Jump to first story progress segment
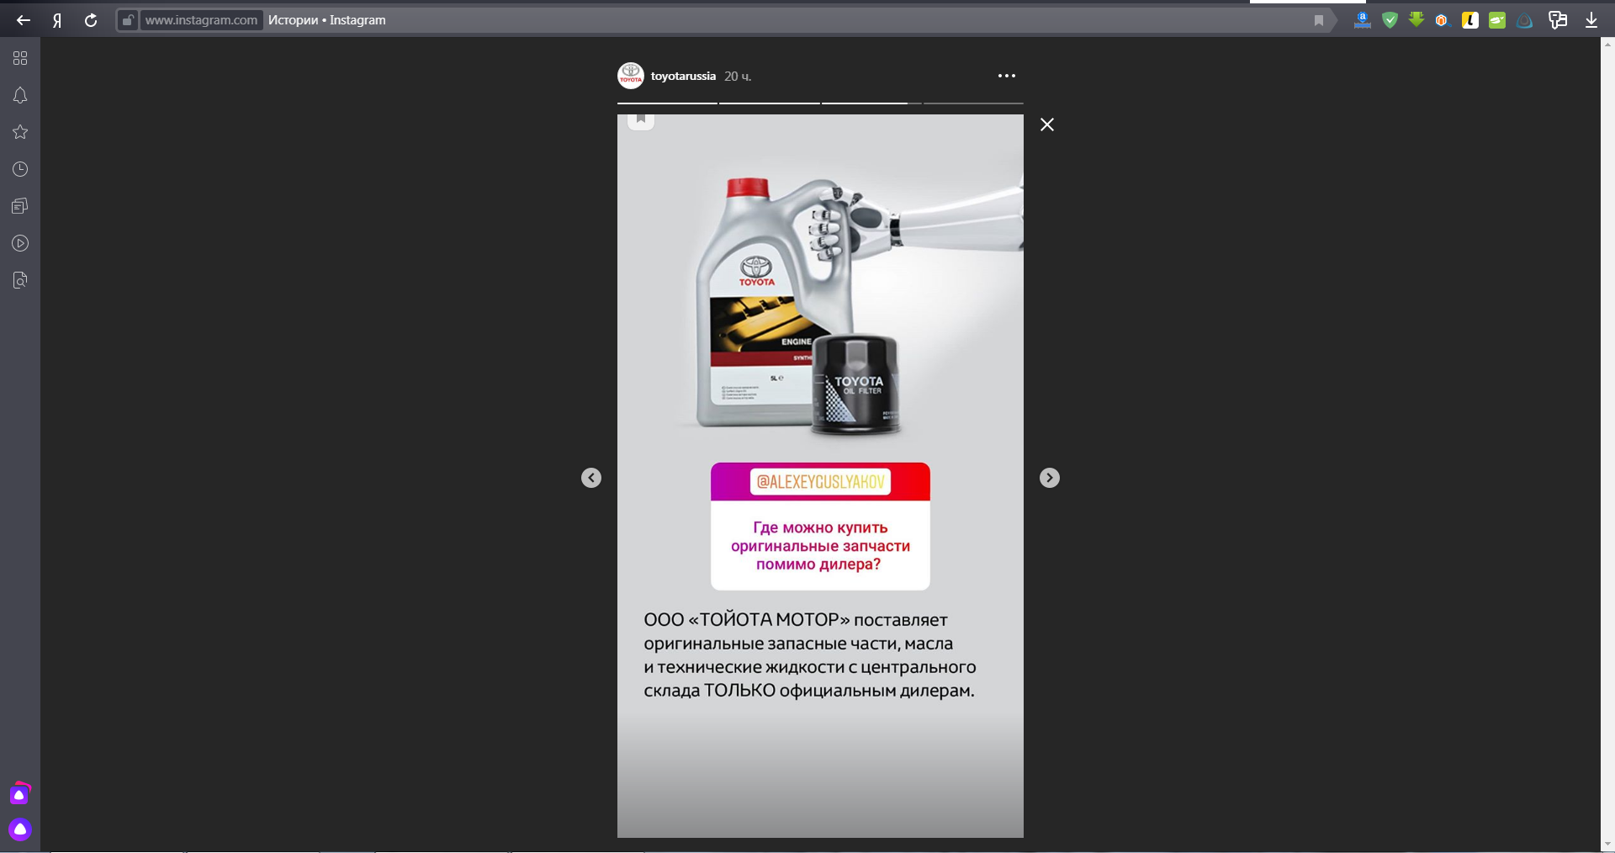The width and height of the screenshot is (1615, 853). tap(667, 103)
